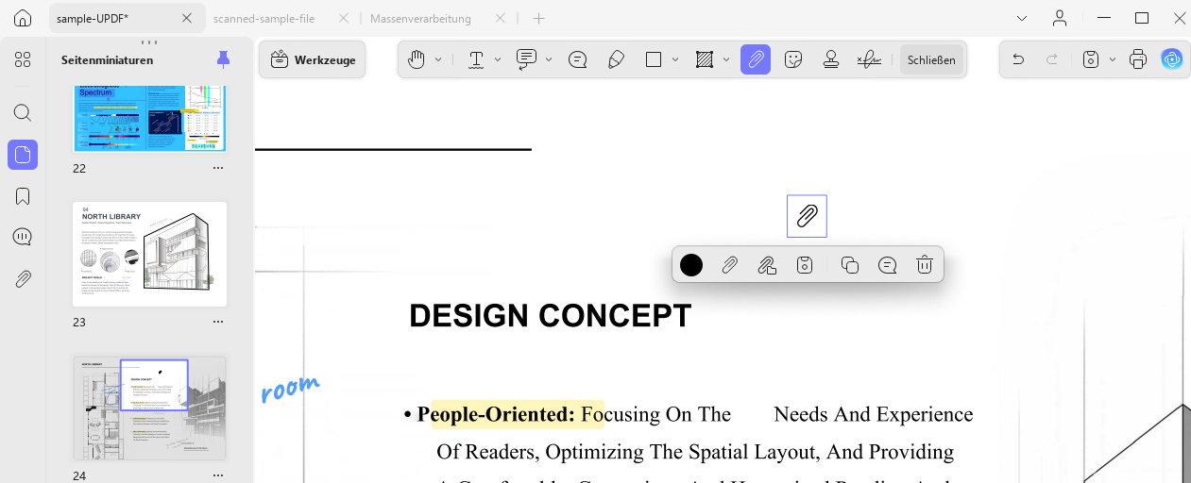Open more options for page 24
This screenshot has width=1191, height=483.
pyautogui.click(x=218, y=475)
